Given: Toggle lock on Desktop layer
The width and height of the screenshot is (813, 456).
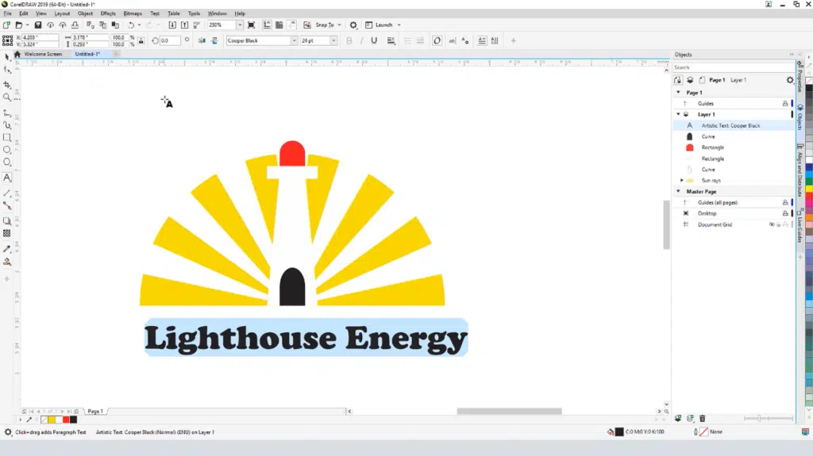Looking at the screenshot, I should 785,213.
